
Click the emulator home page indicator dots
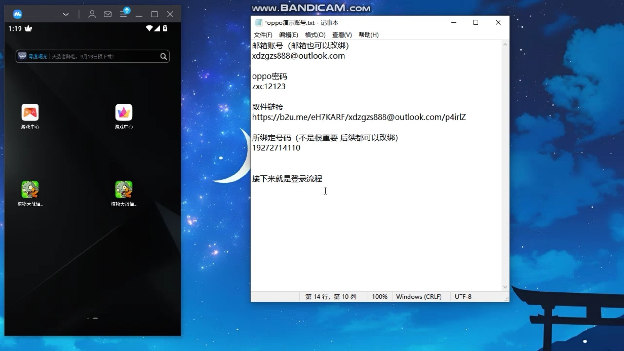point(93,318)
